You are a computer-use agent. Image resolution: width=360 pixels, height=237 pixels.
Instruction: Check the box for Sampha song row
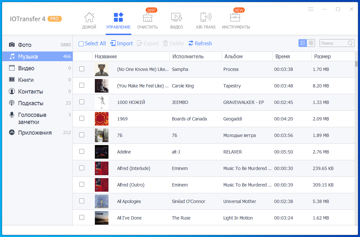point(82,69)
